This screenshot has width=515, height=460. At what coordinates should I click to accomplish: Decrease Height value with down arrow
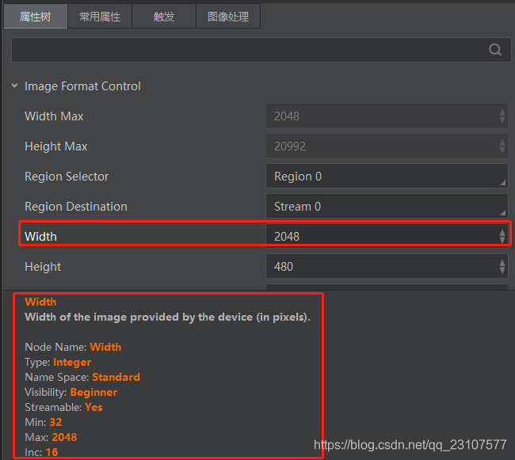point(502,270)
